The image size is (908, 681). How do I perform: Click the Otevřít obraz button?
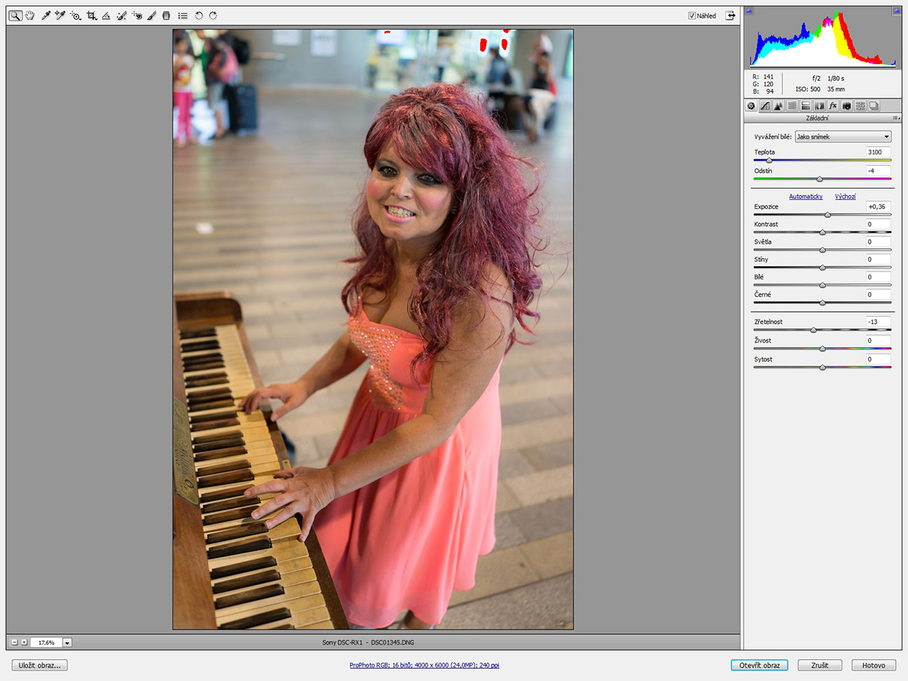759,665
